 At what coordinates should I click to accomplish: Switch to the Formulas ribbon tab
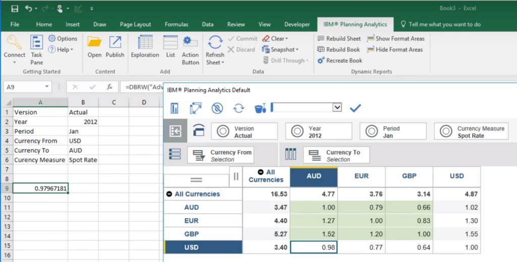click(x=176, y=24)
